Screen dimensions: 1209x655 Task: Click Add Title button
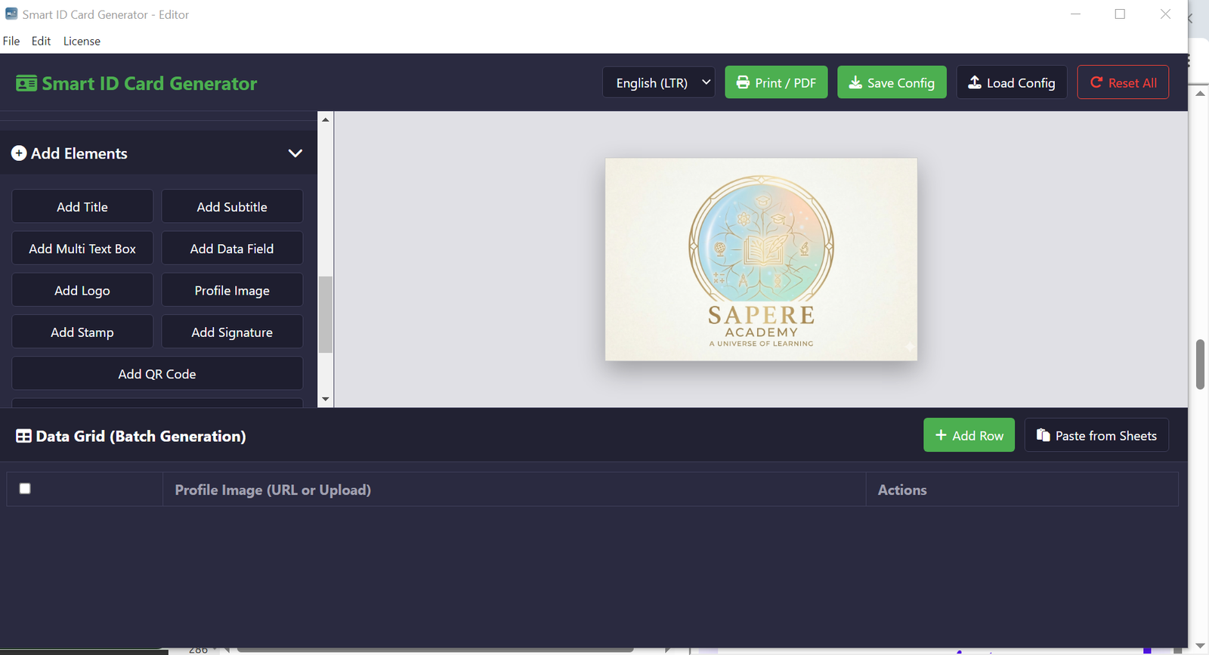[x=82, y=206]
